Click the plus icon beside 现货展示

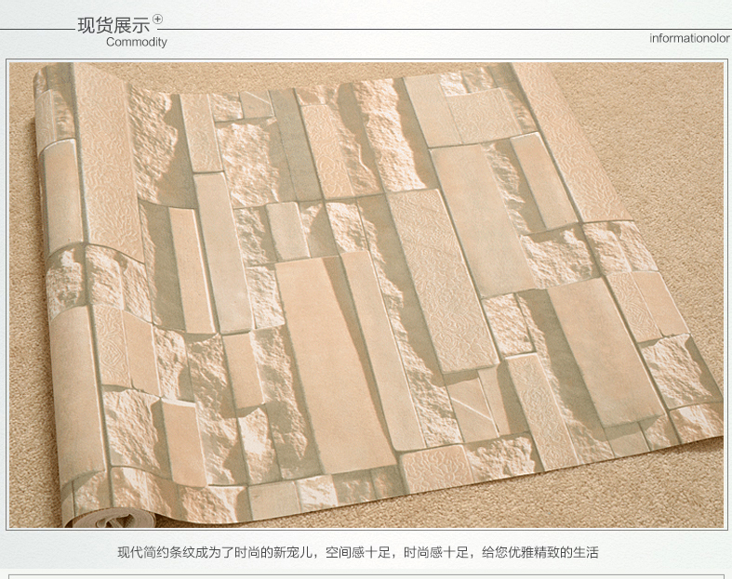click(x=157, y=19)
